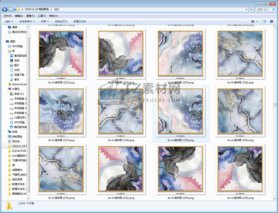Expand the address bar history dropdown
The height and width of the screenshot is (213, 278).
pyautogui.click(x=246, y=9)
